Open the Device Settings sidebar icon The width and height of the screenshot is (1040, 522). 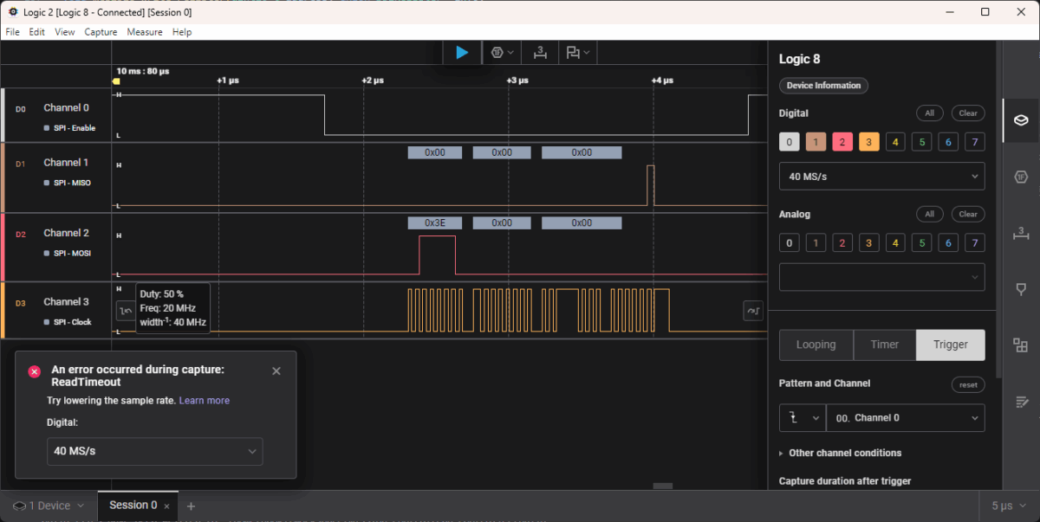1021,120
